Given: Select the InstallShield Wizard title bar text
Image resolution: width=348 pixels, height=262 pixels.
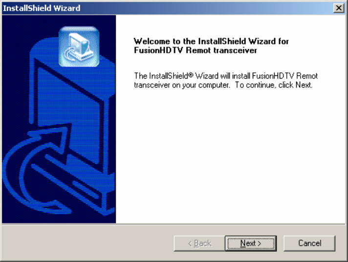Looking at the screenshot, I should pyautogui.click(x=42, y=8).
